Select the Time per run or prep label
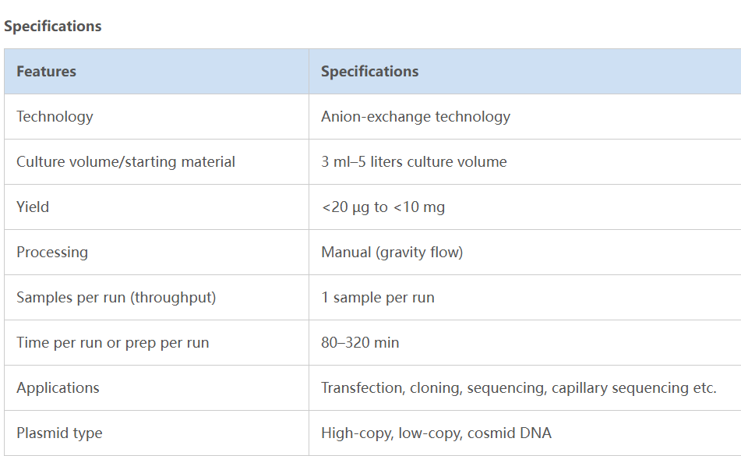Screen dimensions: 741x456 [x=112, y=343]
